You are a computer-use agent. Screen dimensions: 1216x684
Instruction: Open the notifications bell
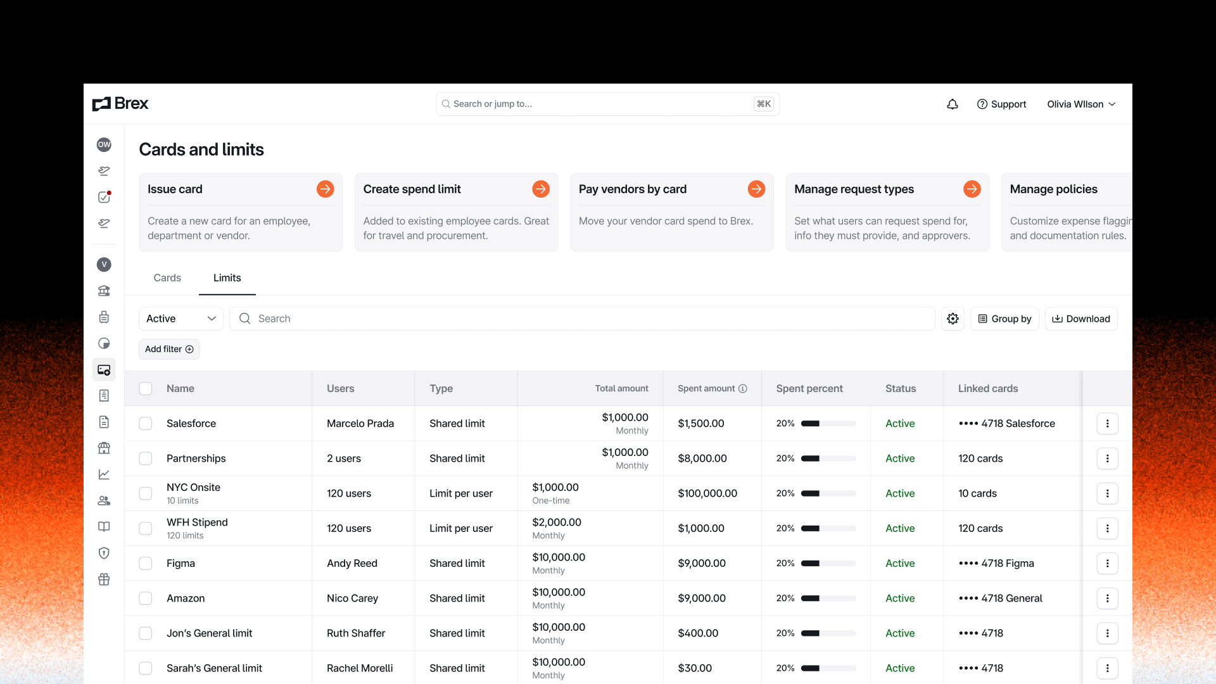(x=953, y=104)
